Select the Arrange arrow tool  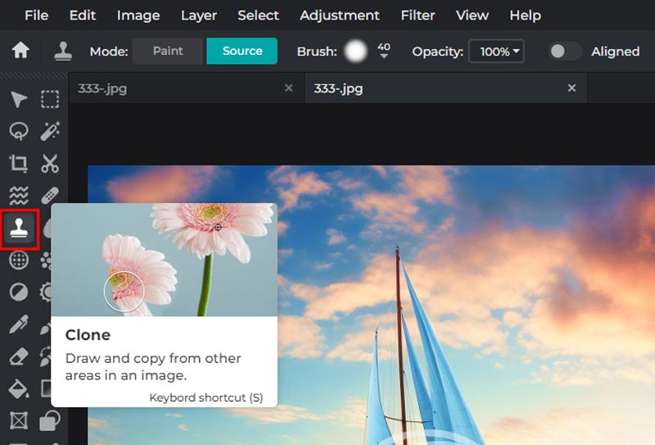[19, 99]
